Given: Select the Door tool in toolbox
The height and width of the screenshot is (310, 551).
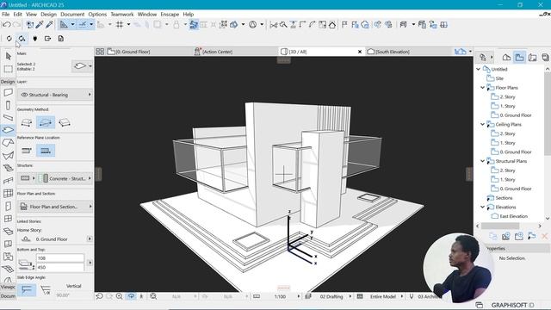Looking at the screenshot, I should tap(8, 206).
